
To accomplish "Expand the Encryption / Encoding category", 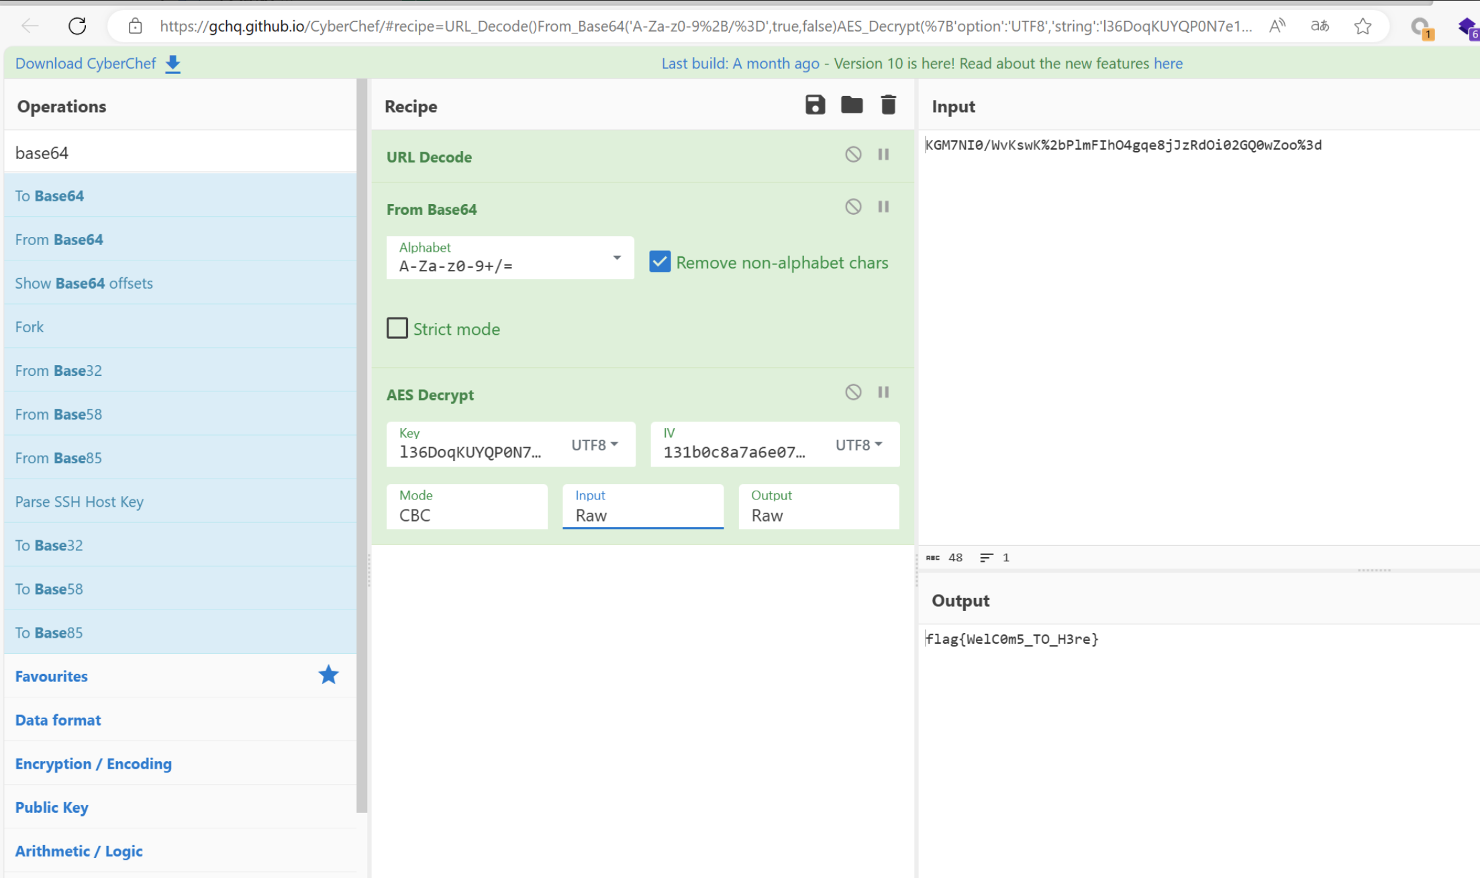I will (93, 764).
